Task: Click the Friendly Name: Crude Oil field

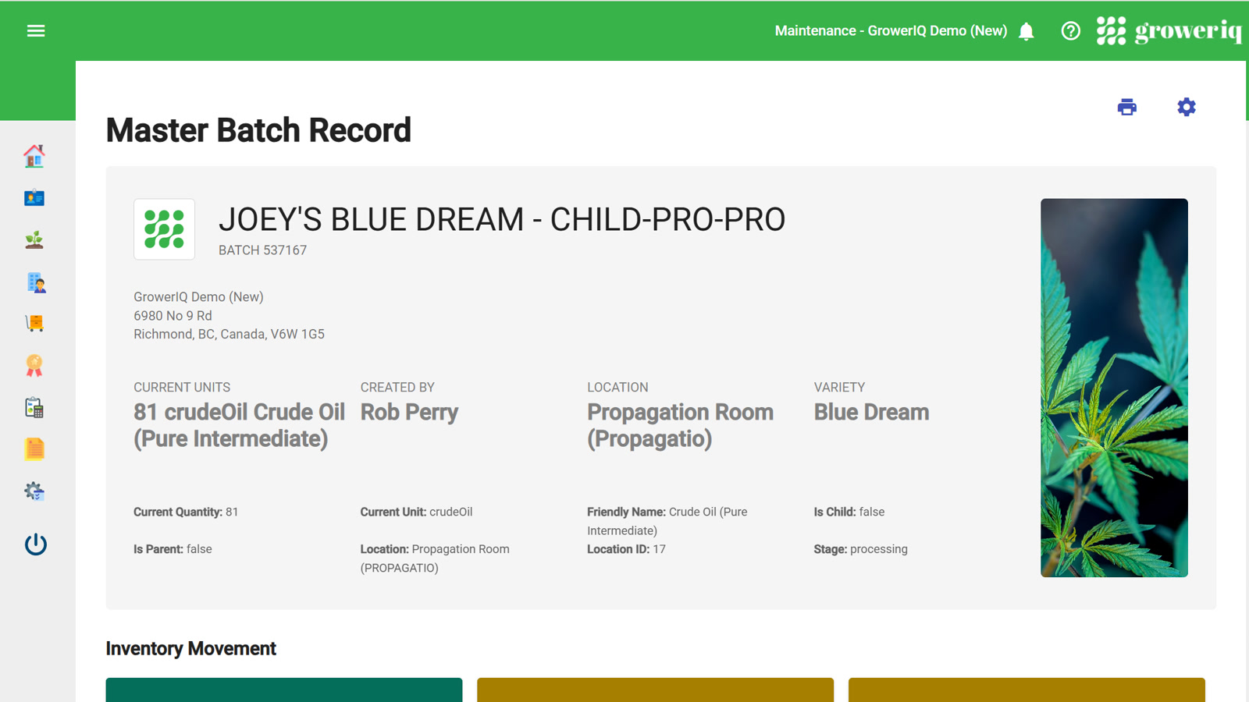Action: point(667,521)
